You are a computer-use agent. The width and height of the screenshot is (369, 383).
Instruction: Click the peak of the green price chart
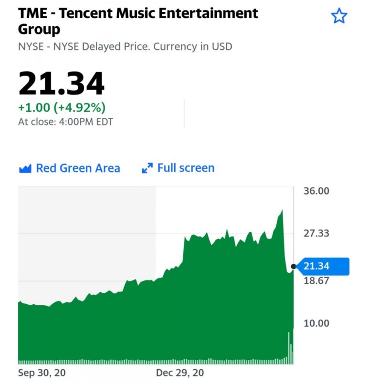(282, 211)
